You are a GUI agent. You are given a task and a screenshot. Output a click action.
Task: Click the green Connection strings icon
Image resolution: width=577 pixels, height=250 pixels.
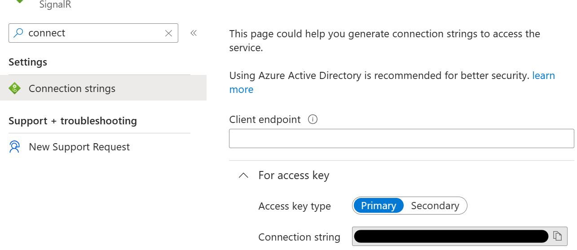point(15,88)
